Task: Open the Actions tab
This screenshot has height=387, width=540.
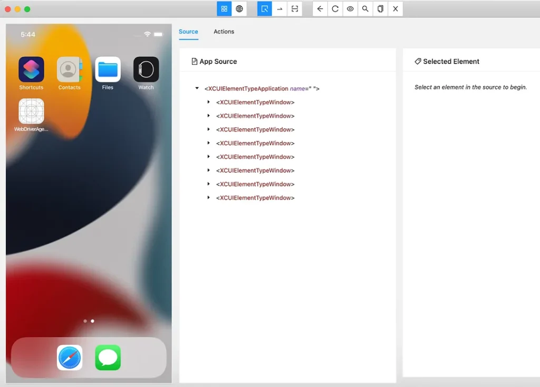Action: pos(224,32)
